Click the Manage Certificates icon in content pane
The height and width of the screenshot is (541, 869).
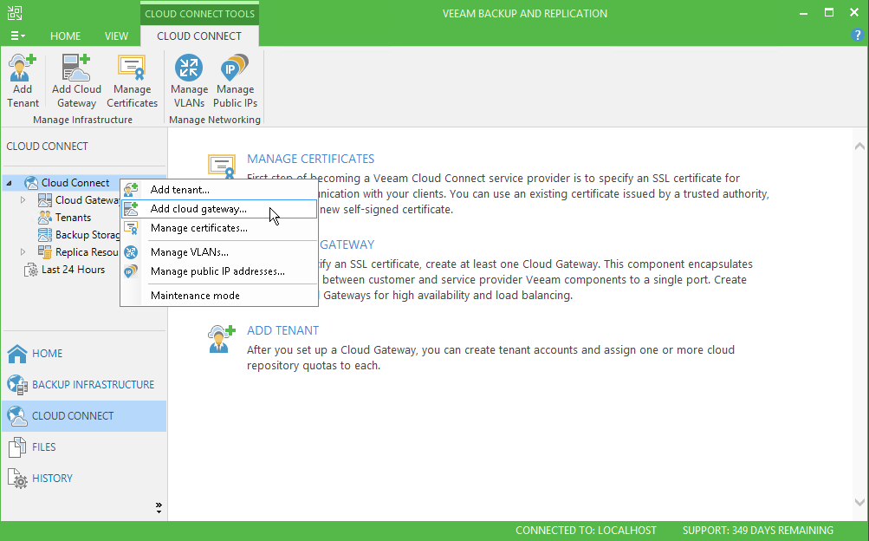click(x=222, y=166)
